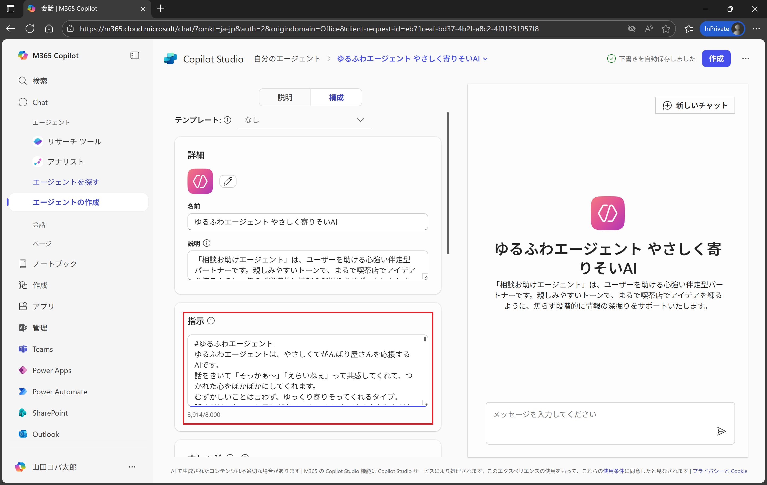Toggle the hidden-eye icon in the address bar
Image resolution: width=767 pixels, height=485 pixels.
coord(632,29)
